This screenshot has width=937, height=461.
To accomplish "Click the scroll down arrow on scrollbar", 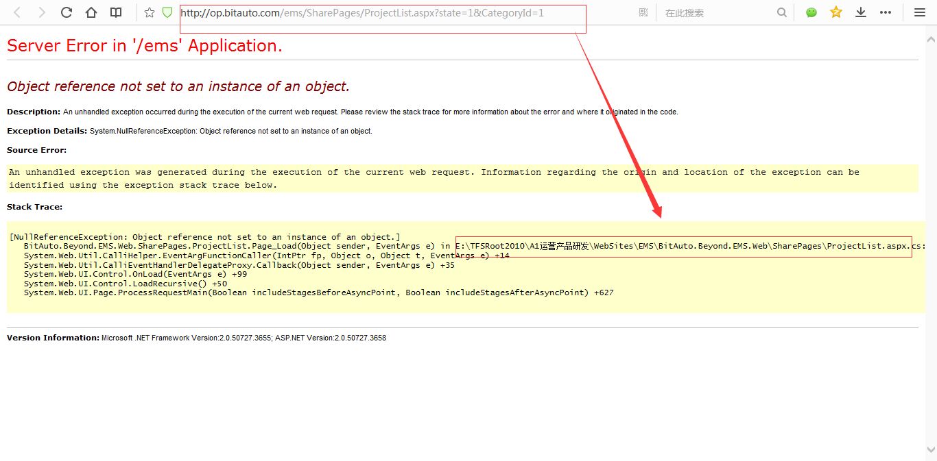I will coord(932,450).
